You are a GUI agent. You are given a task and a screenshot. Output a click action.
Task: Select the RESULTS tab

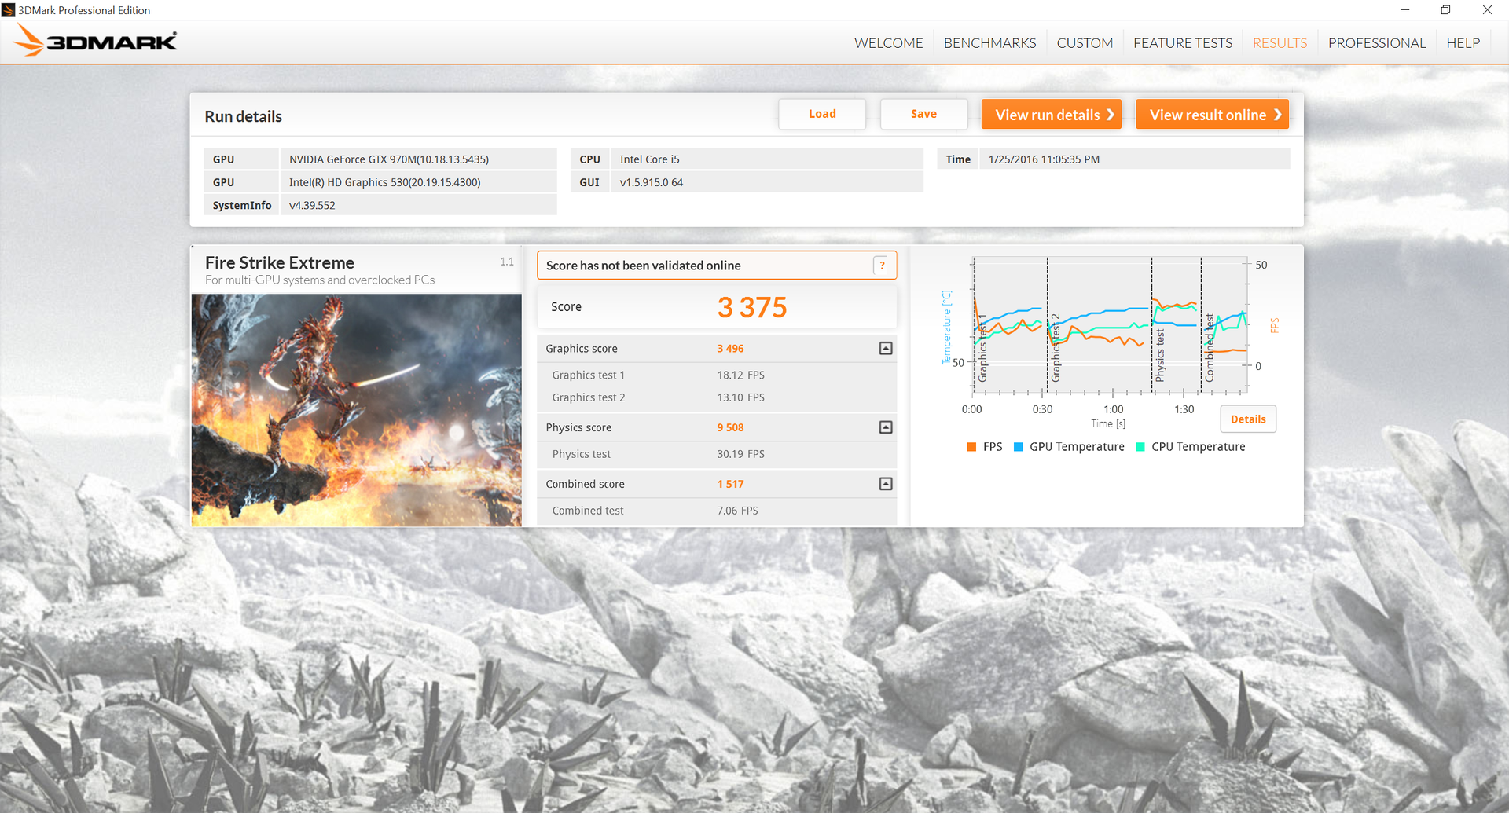1280,43
